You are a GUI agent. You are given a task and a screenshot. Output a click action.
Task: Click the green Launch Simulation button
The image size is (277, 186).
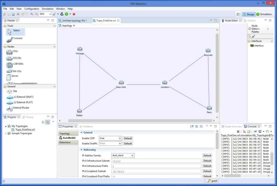click(x=66, y=14)
